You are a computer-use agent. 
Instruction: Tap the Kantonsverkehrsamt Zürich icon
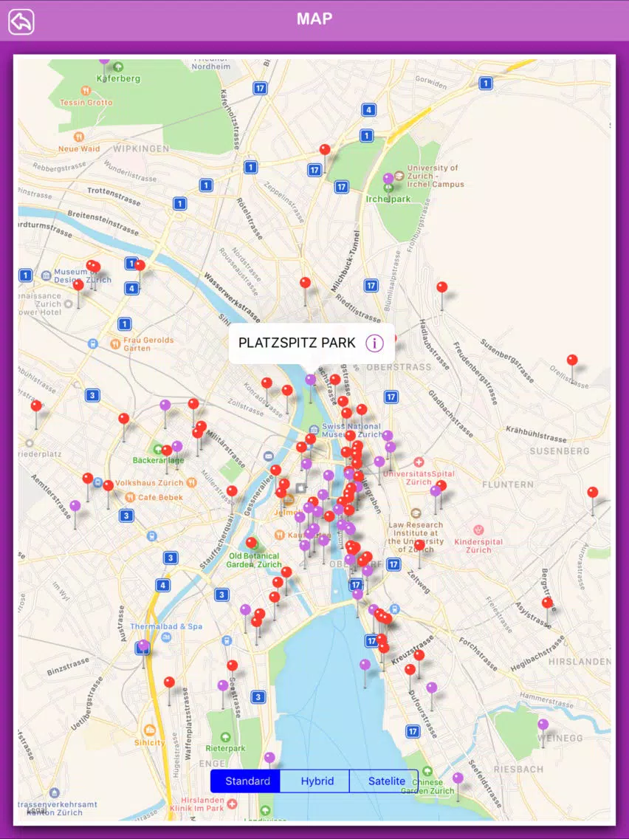click(54, 792)
